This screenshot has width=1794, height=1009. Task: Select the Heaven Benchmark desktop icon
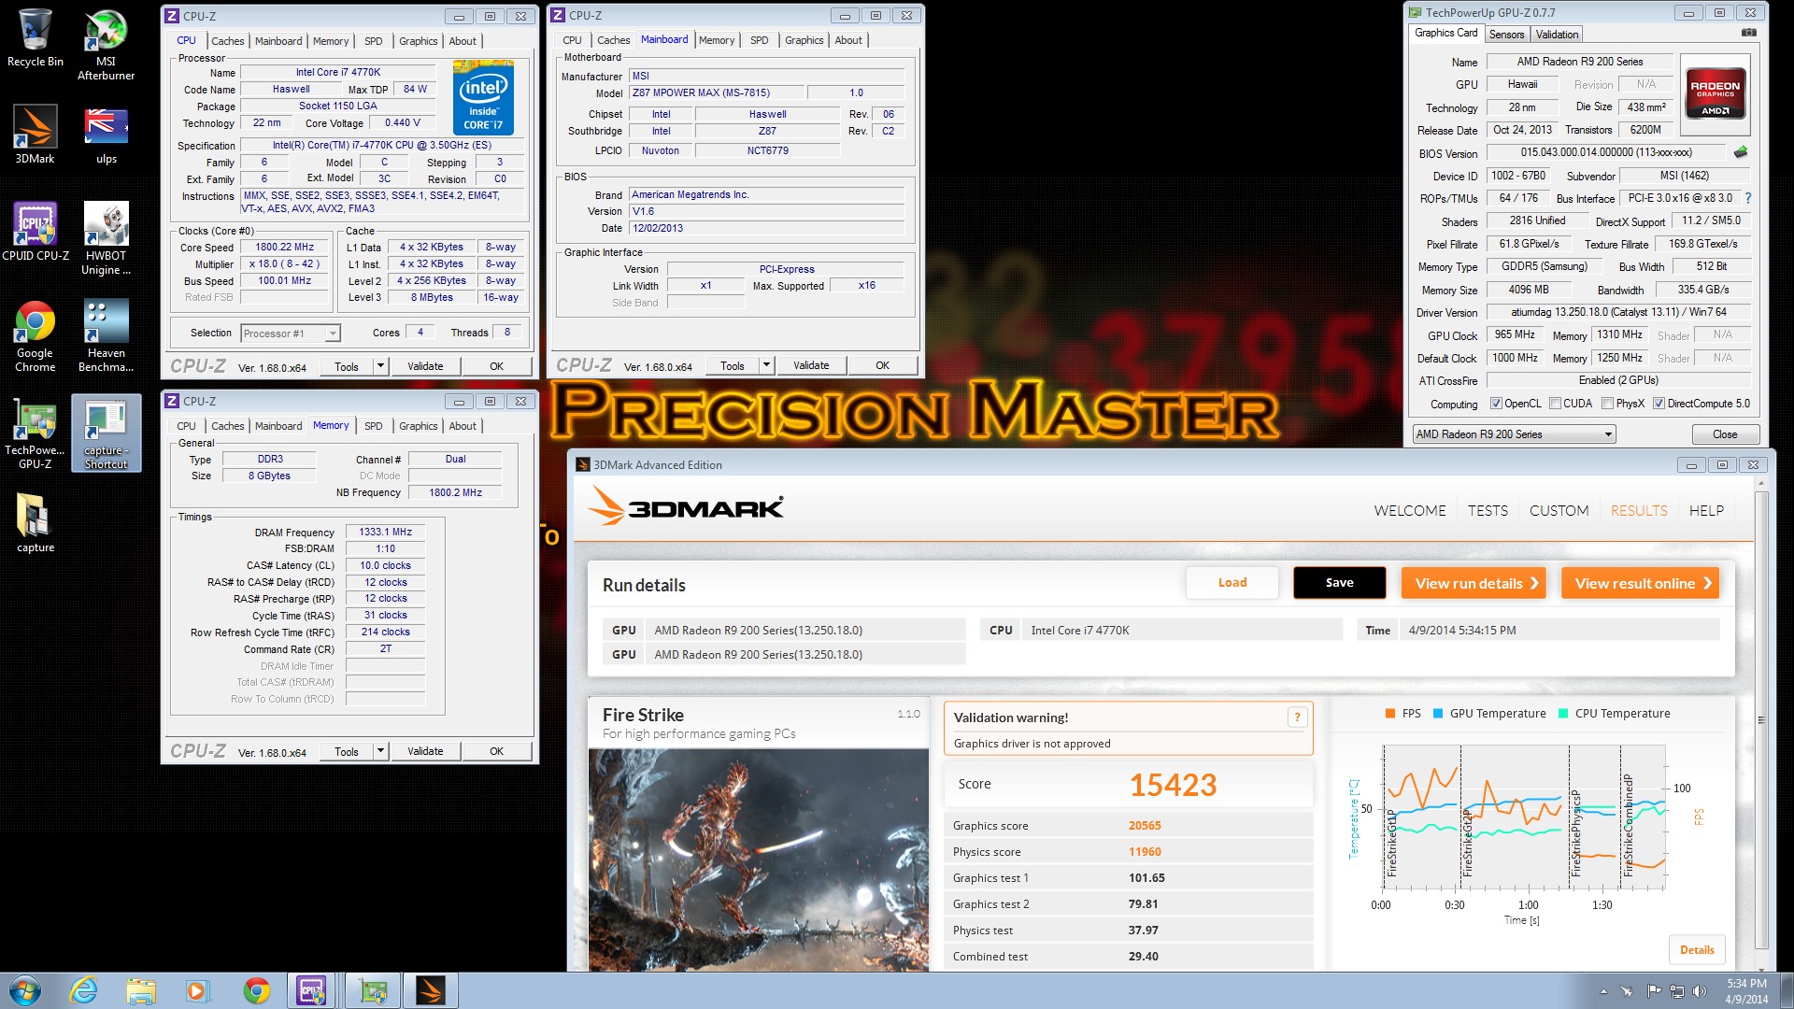coord(106,336)
